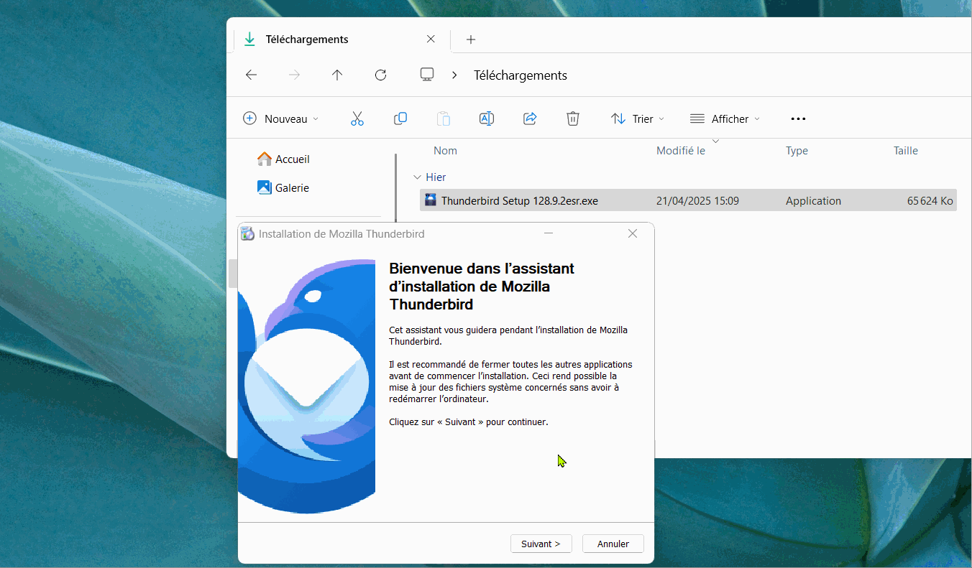The width and height of the screenshot is (972, 568).
Task: Cancel the installer with Annuler button
Action: pyautogui.click(x=613, y=544)
